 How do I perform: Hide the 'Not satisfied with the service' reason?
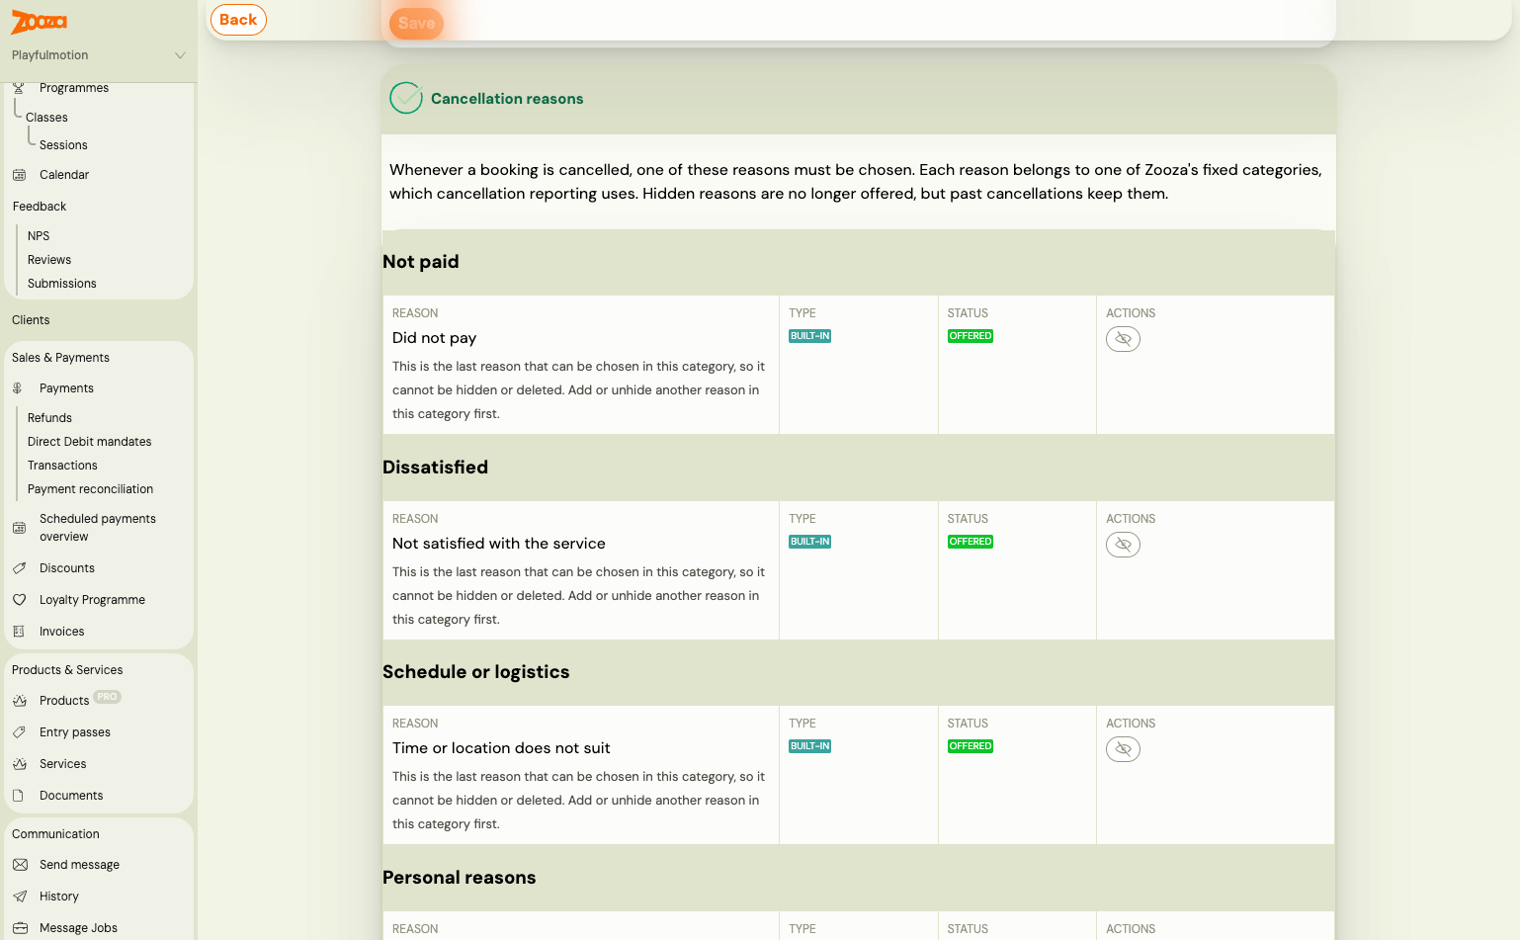coord(1123,545)
